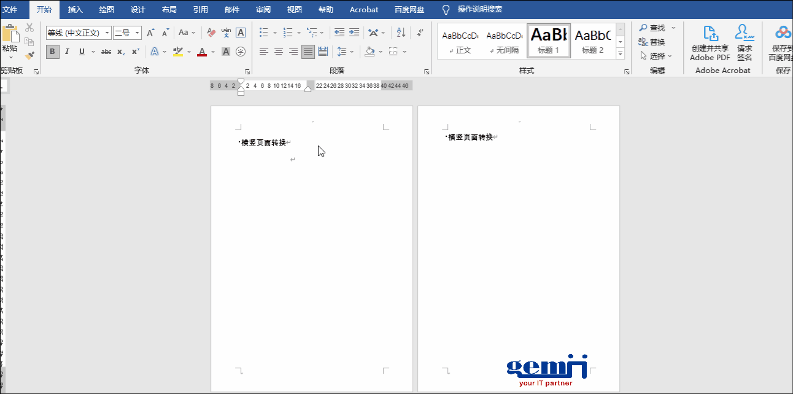The image size is (793, 394).
Task: Click the Clear All Formatting eraser icon
Action: click(211, 33)
